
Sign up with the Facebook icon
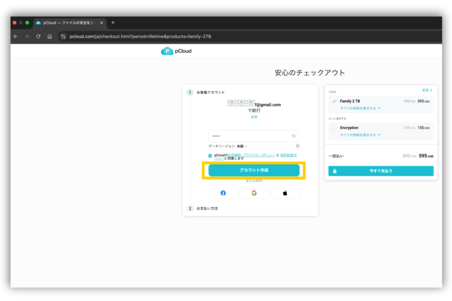pos(223,193)
